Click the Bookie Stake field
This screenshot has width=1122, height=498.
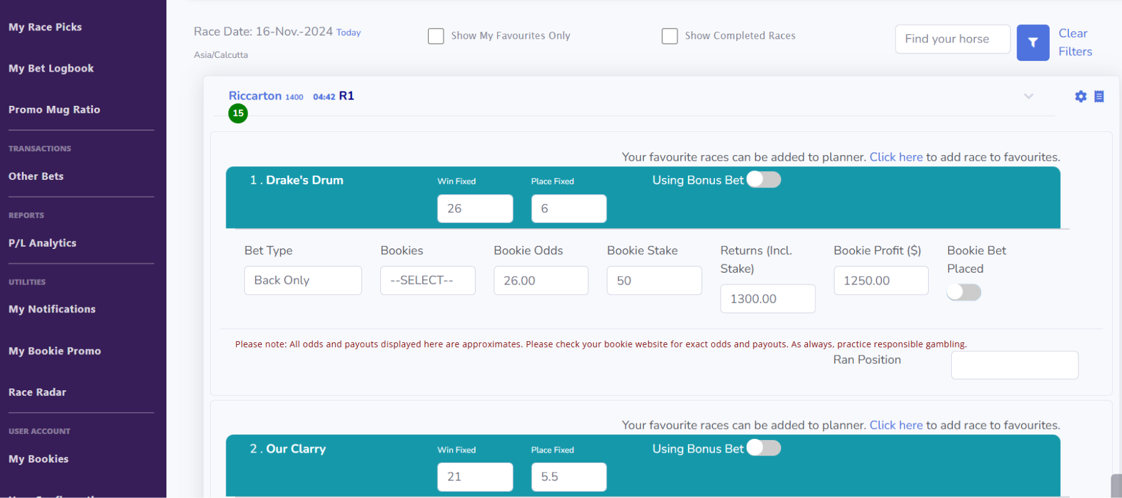654,281
